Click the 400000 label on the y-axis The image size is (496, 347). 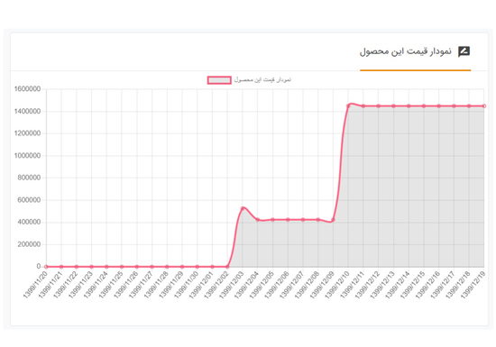29,222
